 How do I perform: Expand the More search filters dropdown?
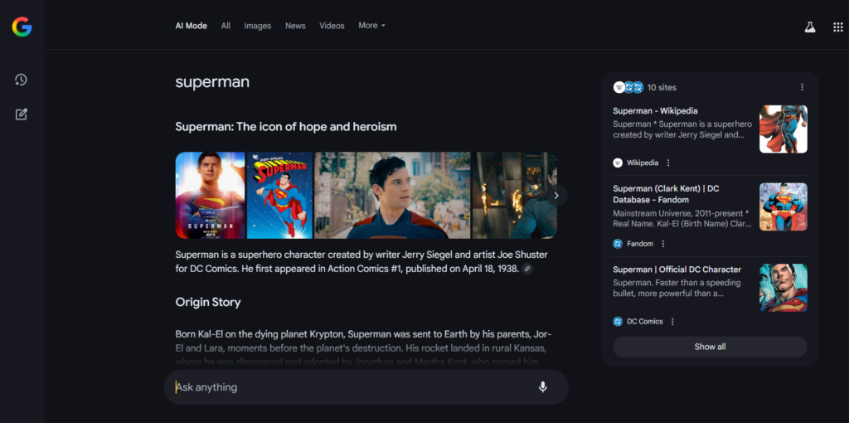pos(371,26)
